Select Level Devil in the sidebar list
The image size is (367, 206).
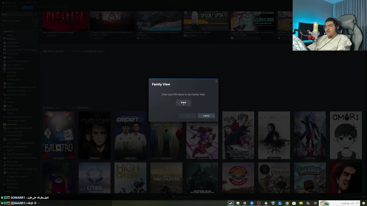(x=11, y=124)
